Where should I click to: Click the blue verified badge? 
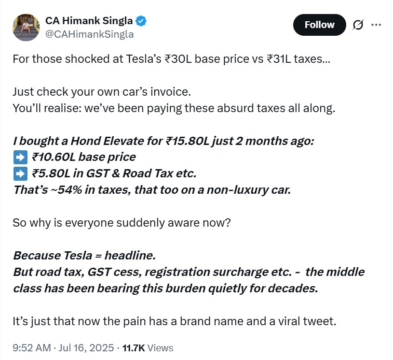tap(141, 21)
